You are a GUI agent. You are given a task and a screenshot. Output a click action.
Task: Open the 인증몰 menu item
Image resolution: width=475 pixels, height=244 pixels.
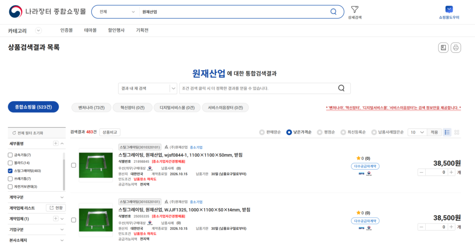66,30
